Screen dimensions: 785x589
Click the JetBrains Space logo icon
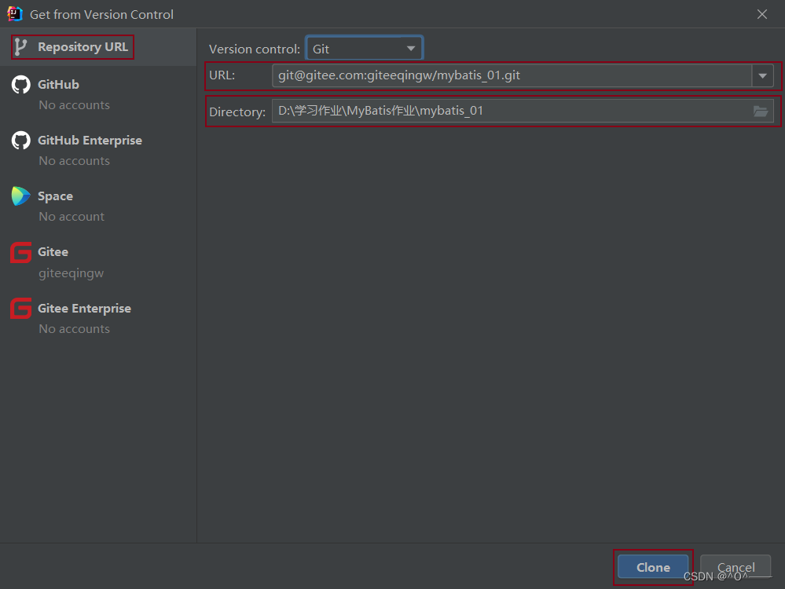tap(20, 196)
